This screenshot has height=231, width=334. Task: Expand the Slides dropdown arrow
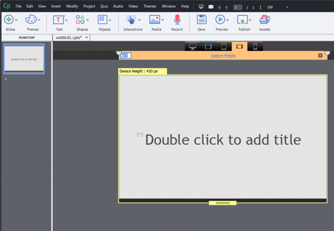coord(16,20)
